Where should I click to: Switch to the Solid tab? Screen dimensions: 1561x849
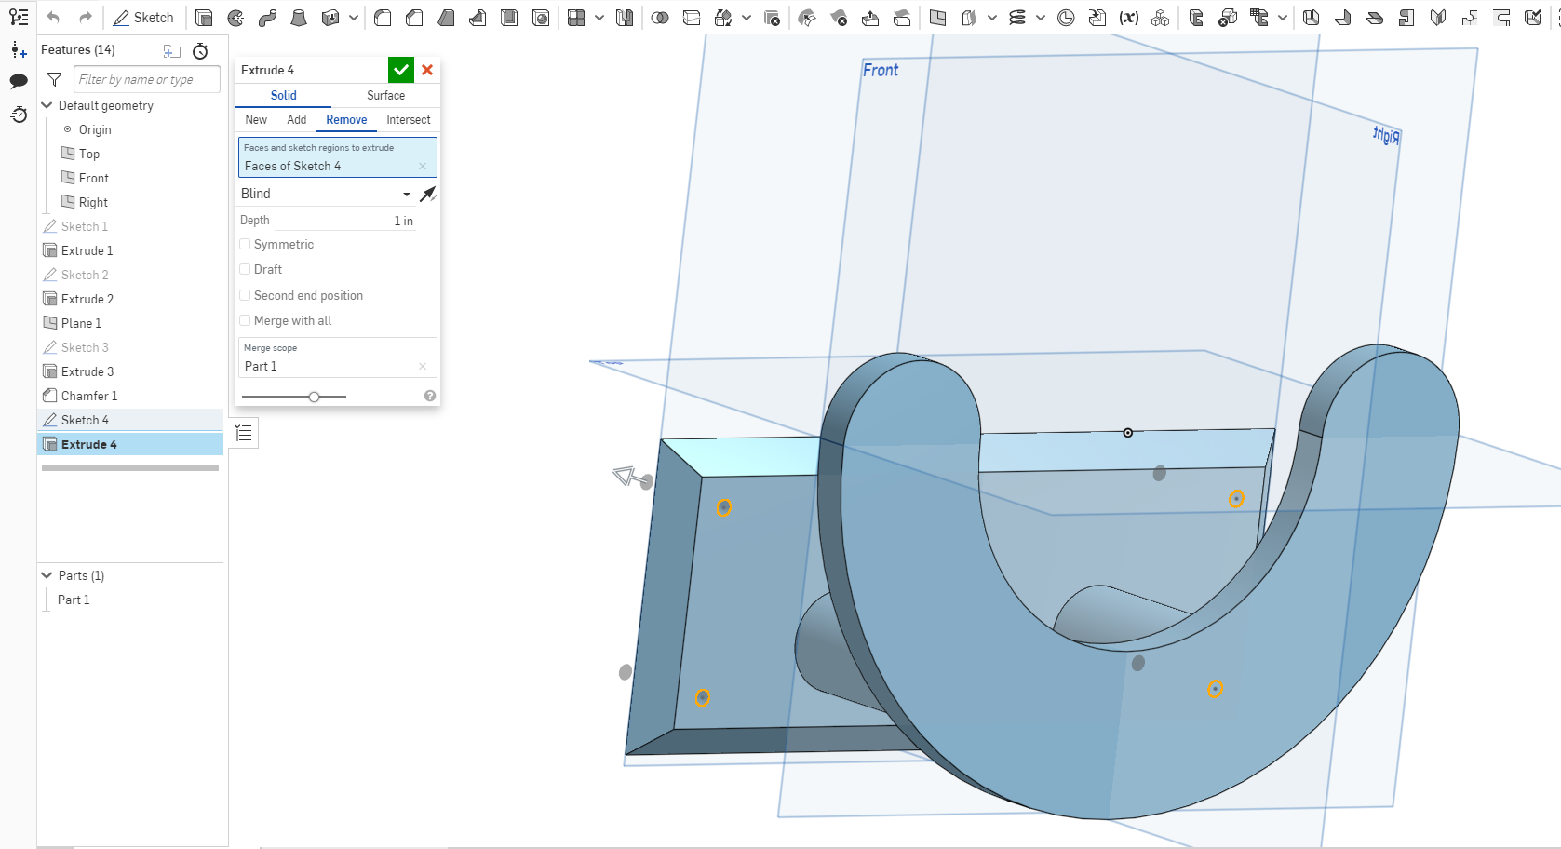284,95
